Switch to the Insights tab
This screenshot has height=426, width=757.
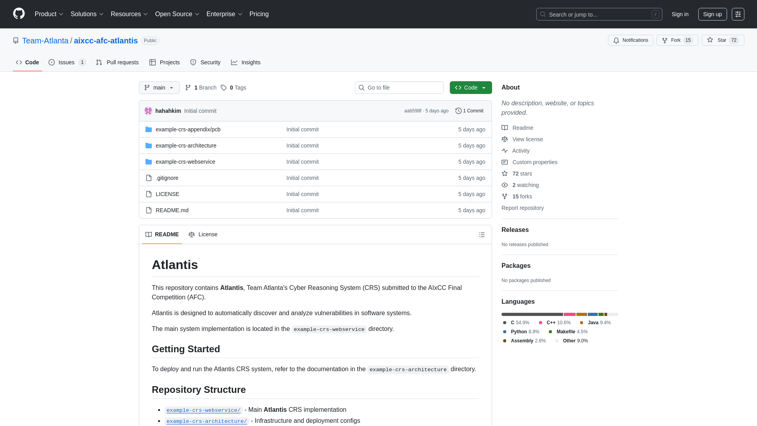click(x=246, y=62)
